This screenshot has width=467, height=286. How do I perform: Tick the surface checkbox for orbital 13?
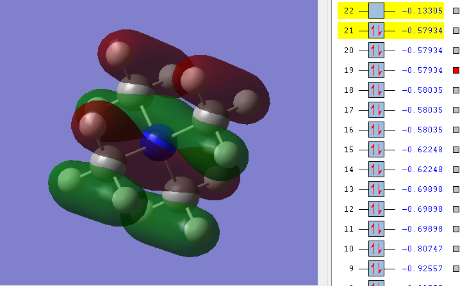(x=456, y=189)
